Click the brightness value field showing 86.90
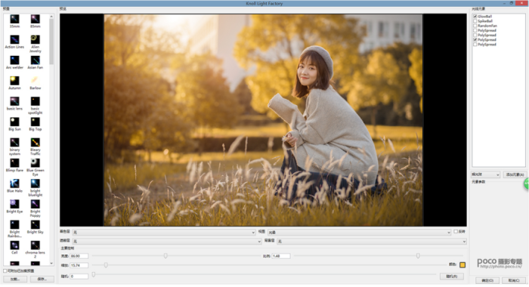 pyautogui.click(x=79, y=256)
